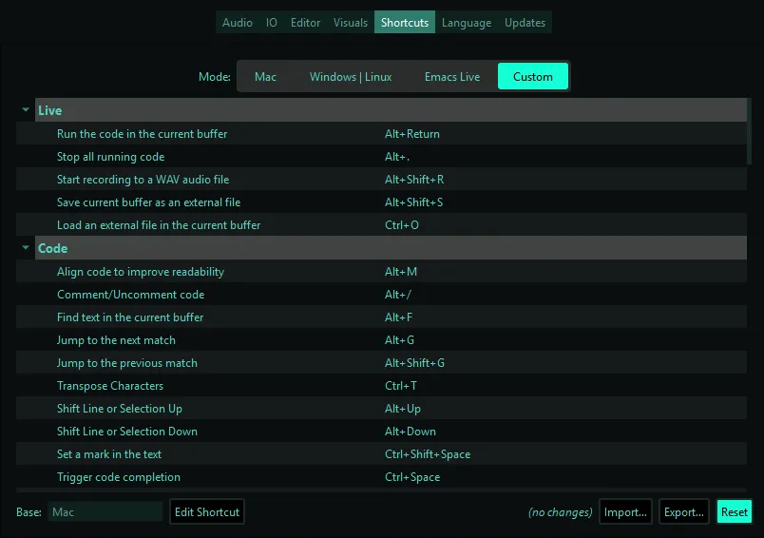Click the Edit Shortcut button
This screenshot has width=764, height=538.
coord(207,511)
